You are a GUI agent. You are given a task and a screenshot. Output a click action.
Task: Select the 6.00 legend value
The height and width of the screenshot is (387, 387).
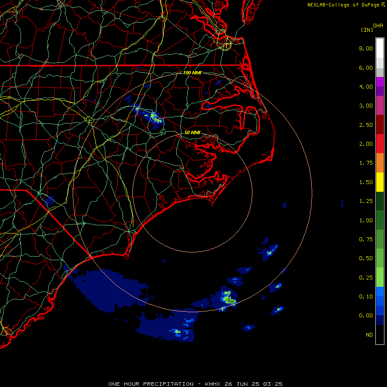coord(366,68)
